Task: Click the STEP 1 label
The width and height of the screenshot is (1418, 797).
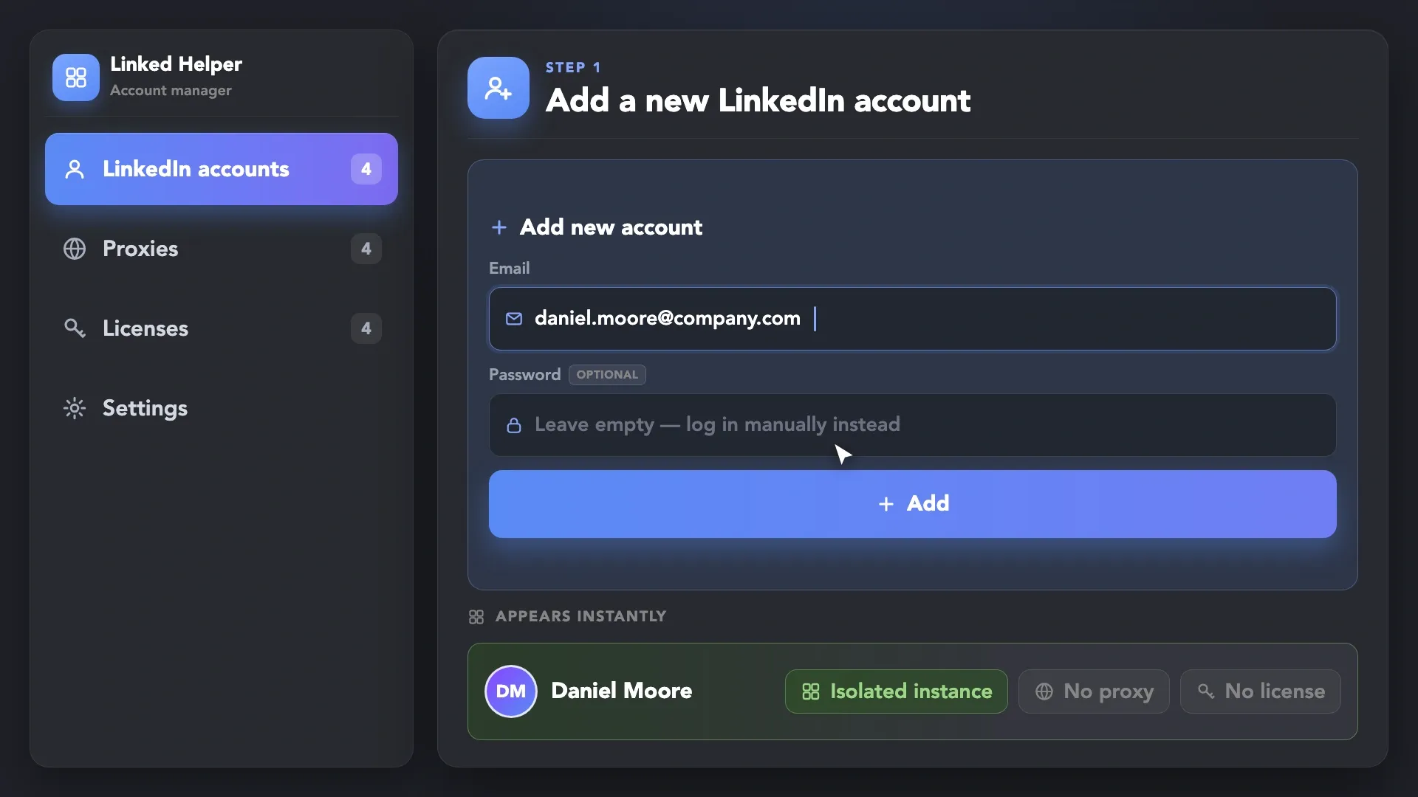Action: [x=573, y=67]
